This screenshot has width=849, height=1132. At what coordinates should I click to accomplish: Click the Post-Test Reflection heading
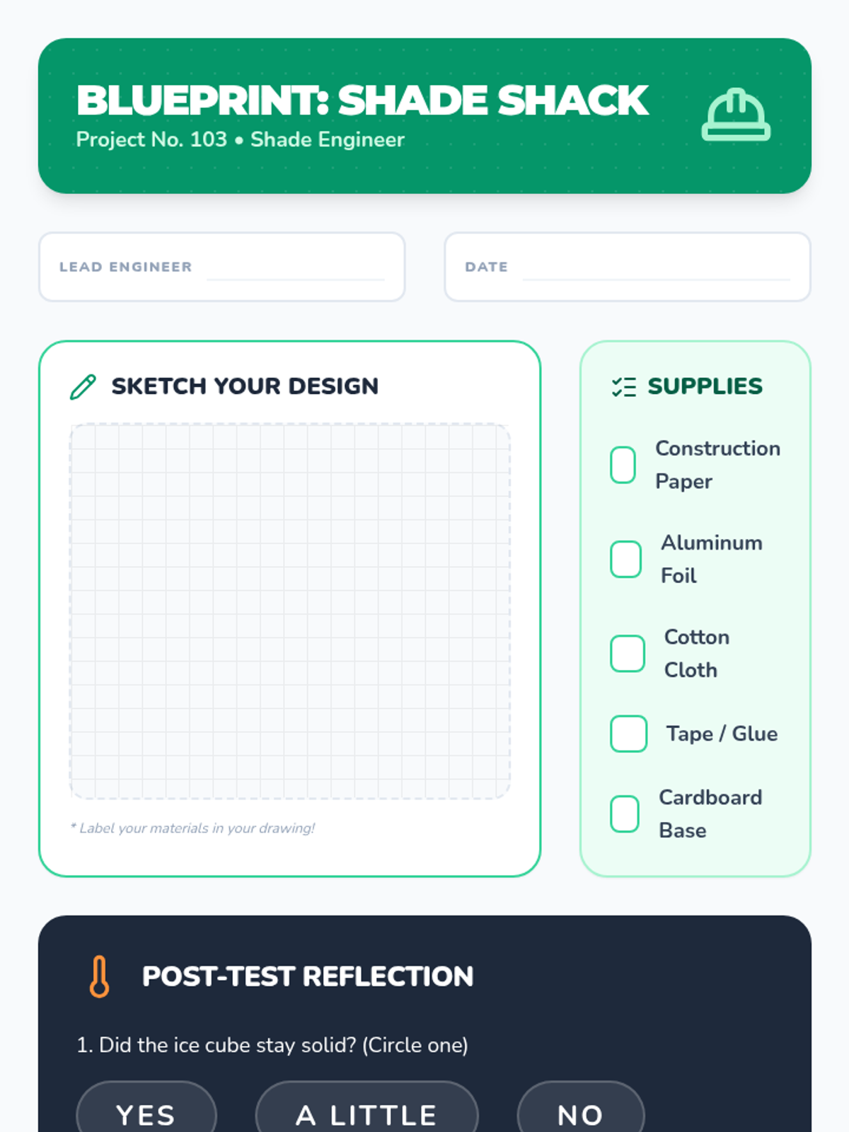pos(308,976)
